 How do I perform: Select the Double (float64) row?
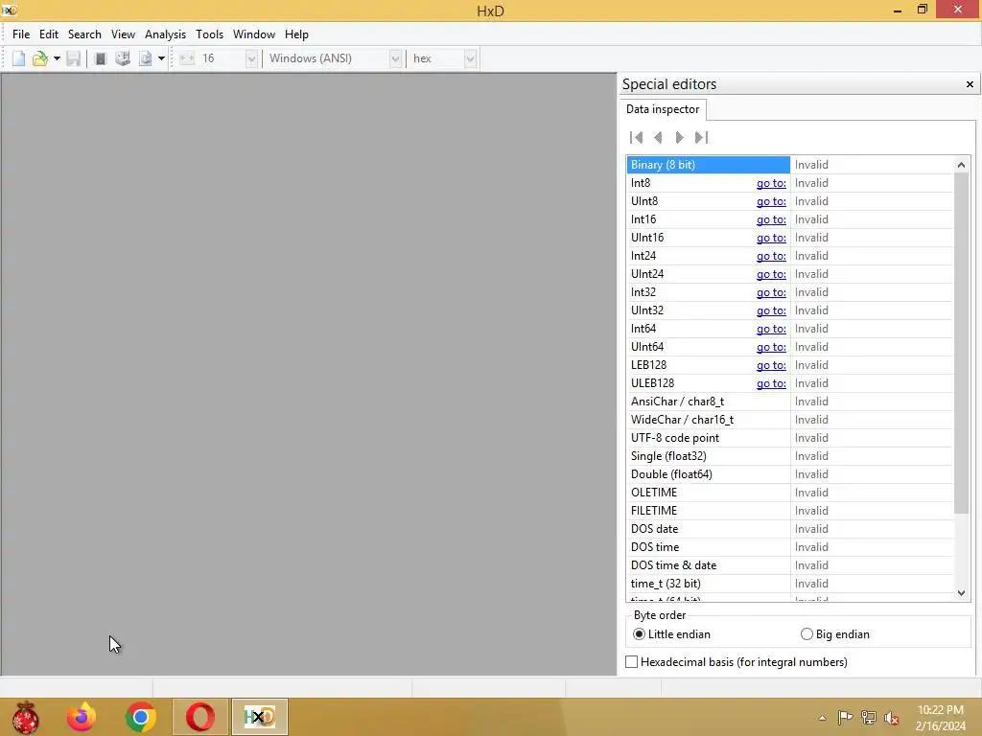pyautogui.click(x=789, y=474)
